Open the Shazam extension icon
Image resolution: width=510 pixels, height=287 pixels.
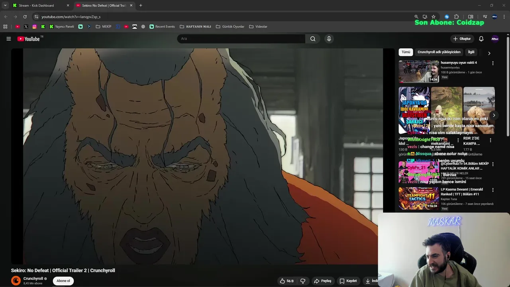tap(447, 17)
